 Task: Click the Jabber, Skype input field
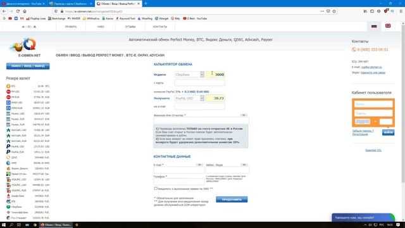tap(227, 170)
